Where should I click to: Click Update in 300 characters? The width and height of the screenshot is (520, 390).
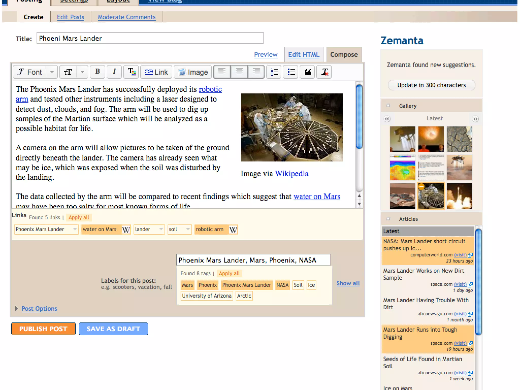click(431, 85)
